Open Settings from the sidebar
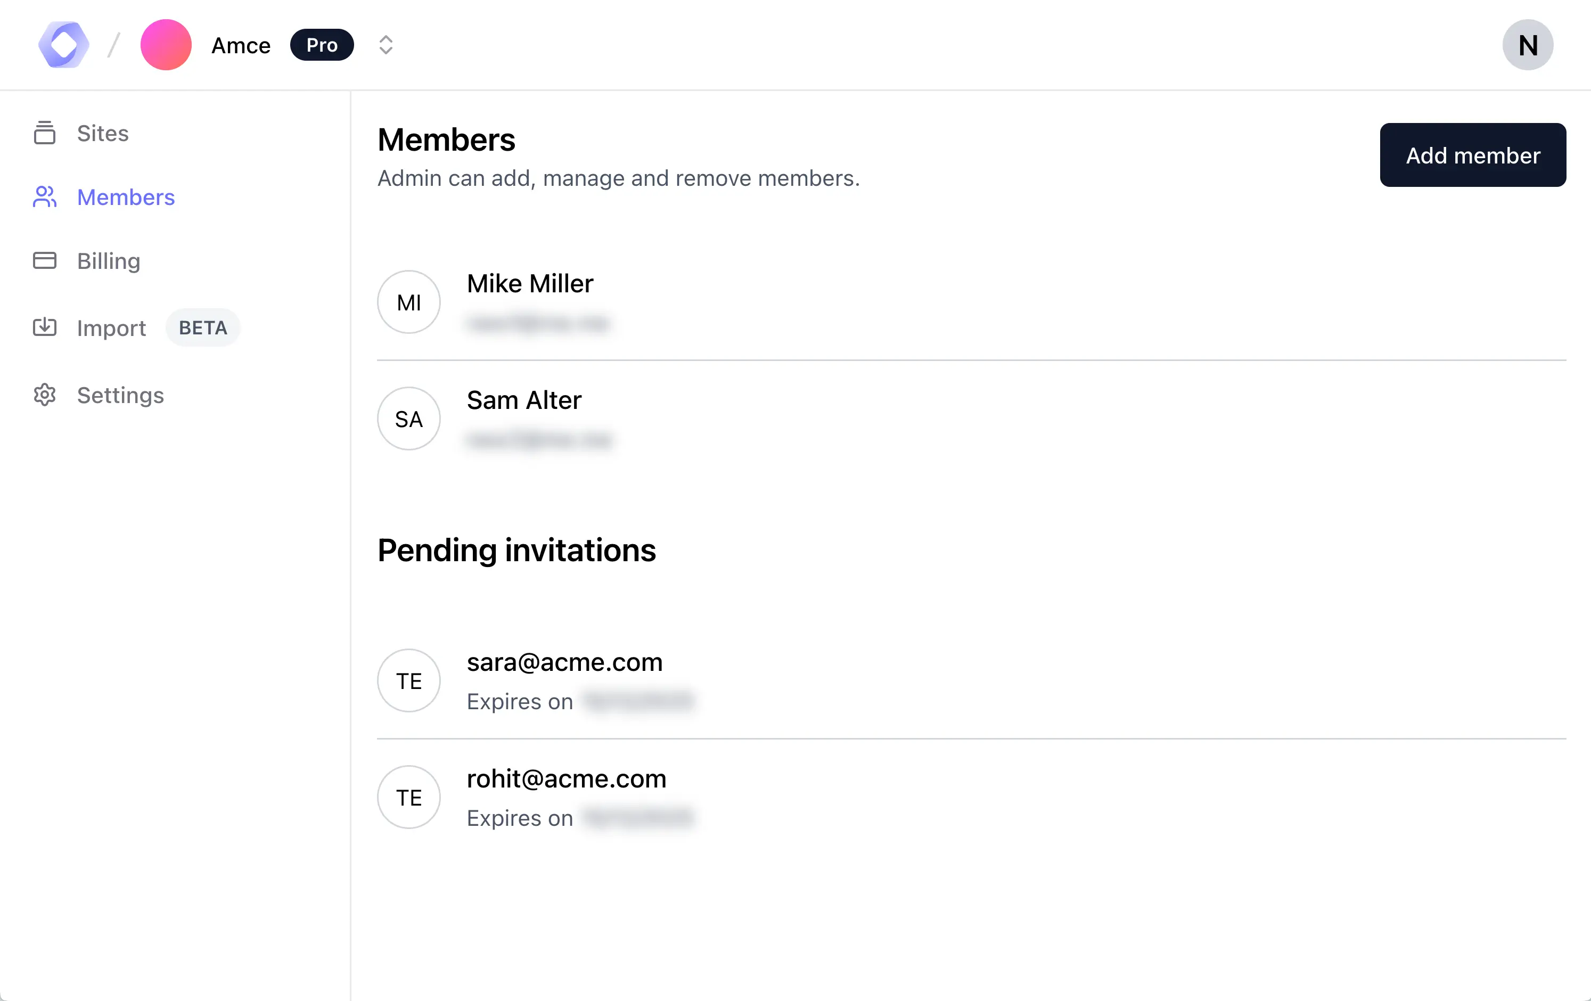 coord(120,395)
